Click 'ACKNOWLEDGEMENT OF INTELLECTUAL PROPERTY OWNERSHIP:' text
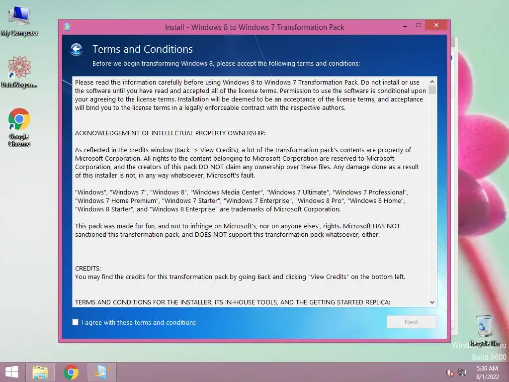 click(x=170, y=133)
